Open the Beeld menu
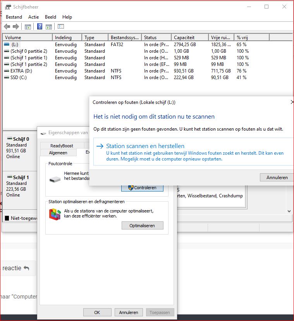This screenshot has height=321, width=294. [50, 17]
